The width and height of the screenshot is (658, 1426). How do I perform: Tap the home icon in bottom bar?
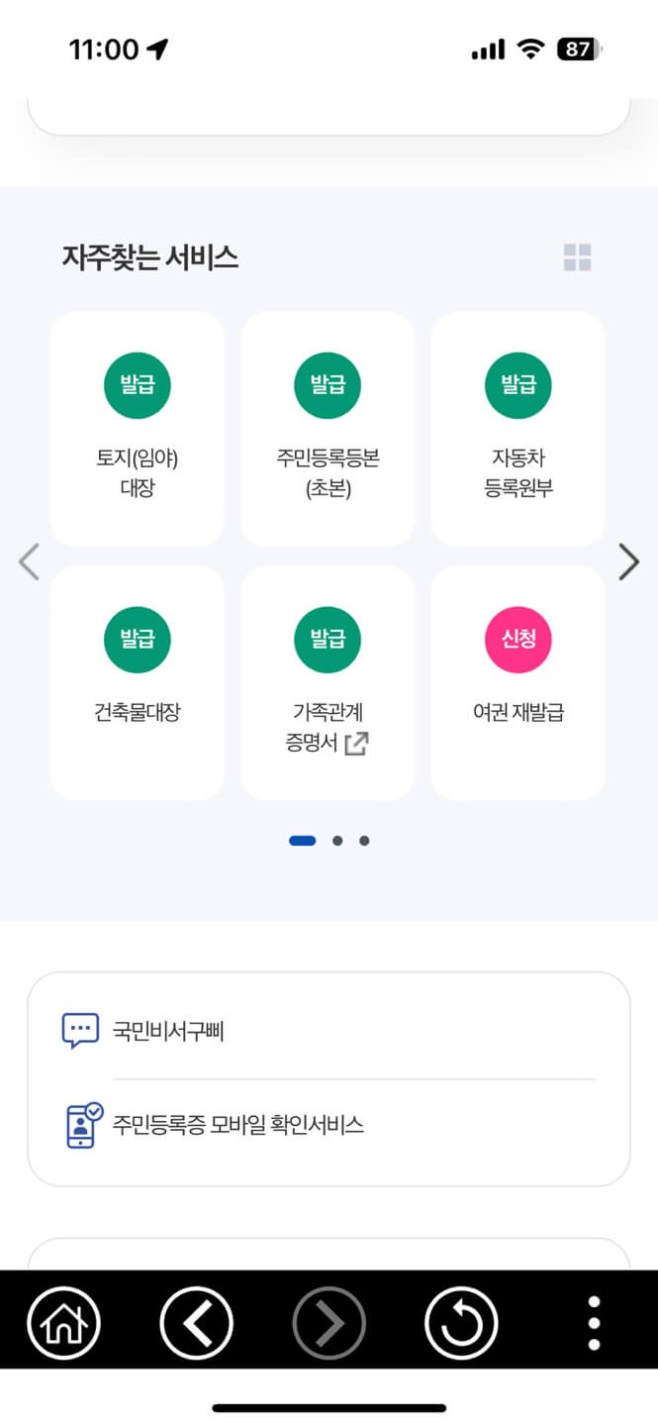coord(63,1322)
